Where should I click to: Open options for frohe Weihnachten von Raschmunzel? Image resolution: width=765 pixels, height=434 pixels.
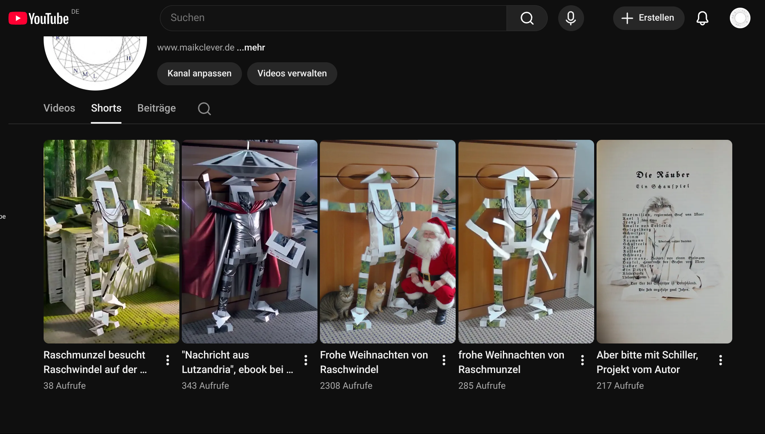582,360
